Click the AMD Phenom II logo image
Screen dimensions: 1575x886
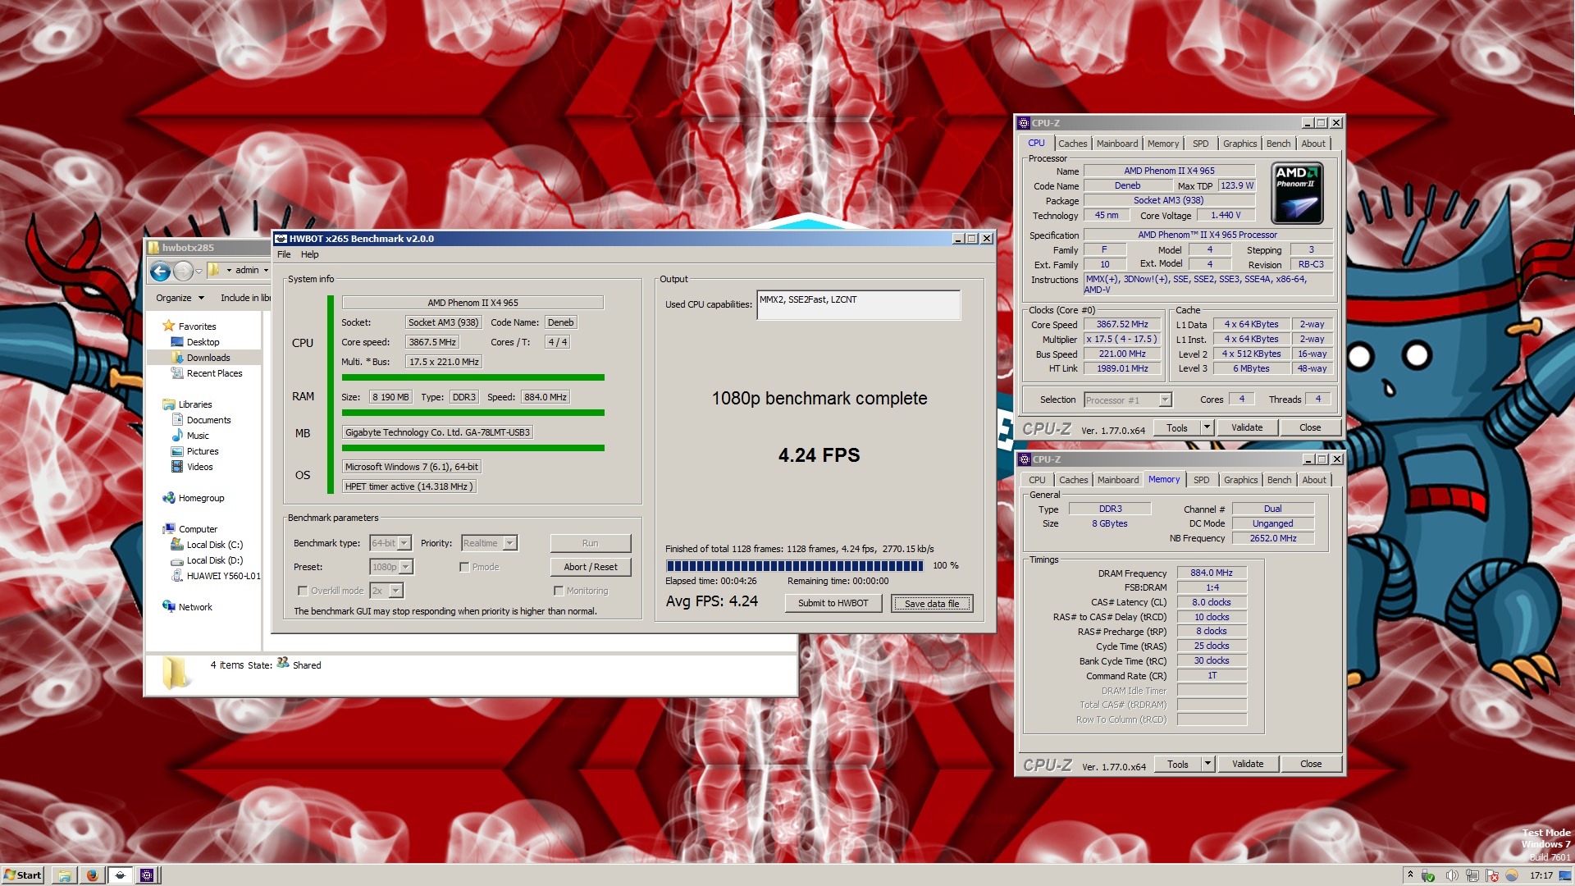[x=1297, y=193]
